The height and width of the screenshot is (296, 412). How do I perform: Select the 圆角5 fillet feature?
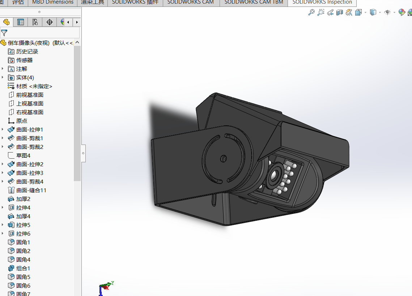[x=23, y=277]
